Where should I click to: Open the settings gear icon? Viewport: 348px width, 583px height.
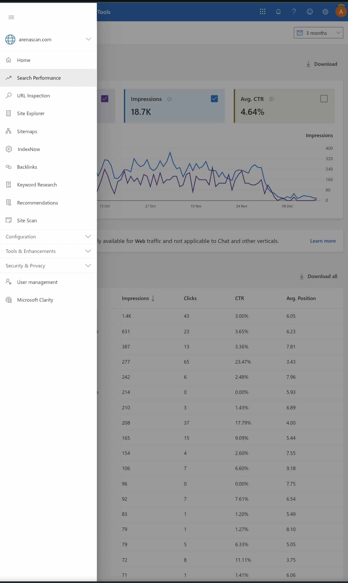[325, 12]
